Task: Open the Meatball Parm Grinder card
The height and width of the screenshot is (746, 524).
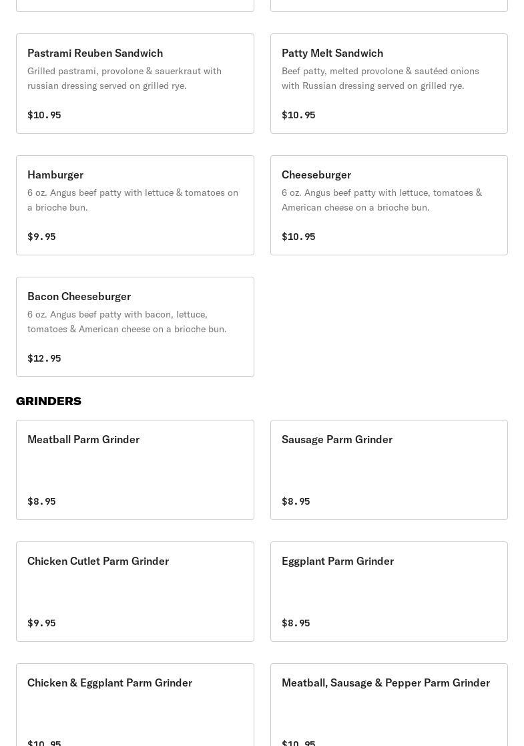Action: (x=135, y=469)
